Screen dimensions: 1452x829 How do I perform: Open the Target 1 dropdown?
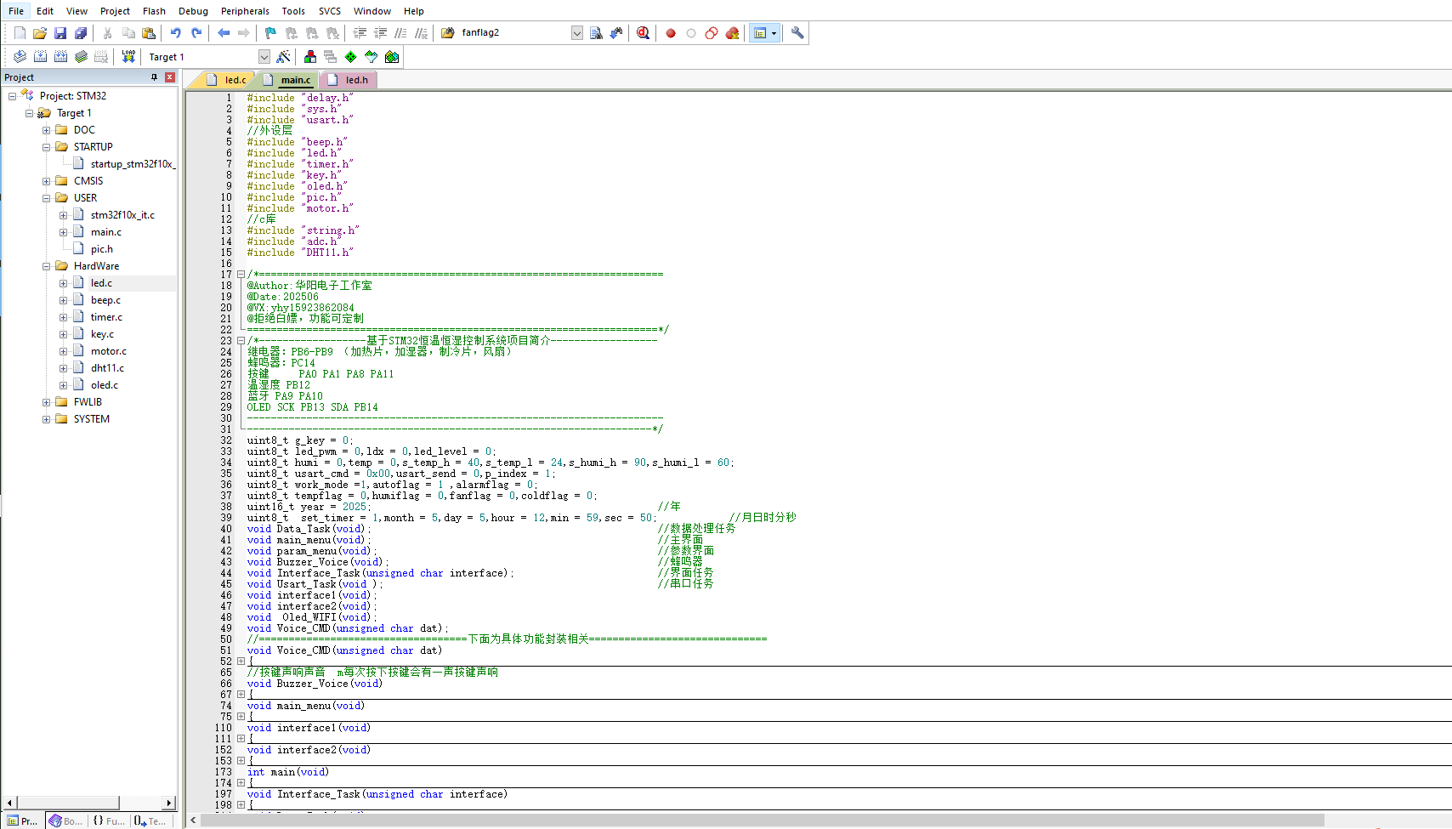point(264,57)
